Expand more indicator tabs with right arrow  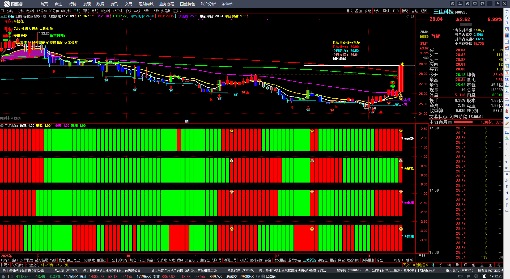(x=386, y=260)
